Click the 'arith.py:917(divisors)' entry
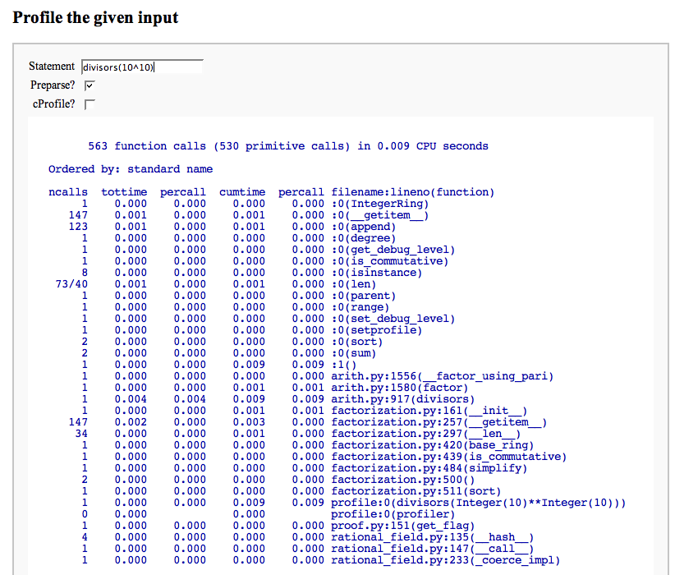Screen dimensions: 675x575 click(x=399, y=399)
